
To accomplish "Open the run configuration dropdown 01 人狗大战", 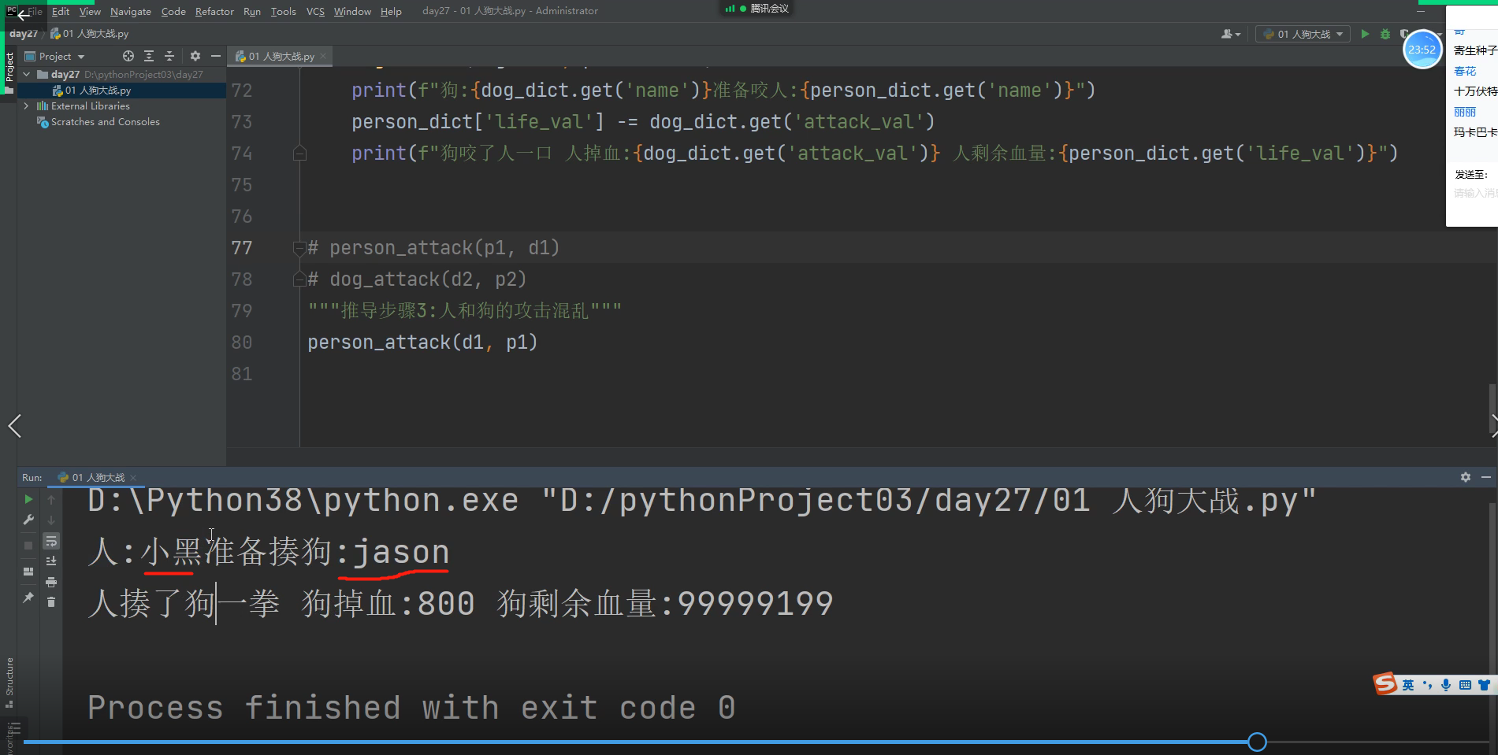I will 1303,34.
